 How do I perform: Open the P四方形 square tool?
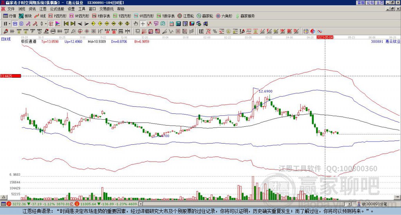tap(58, 16)
